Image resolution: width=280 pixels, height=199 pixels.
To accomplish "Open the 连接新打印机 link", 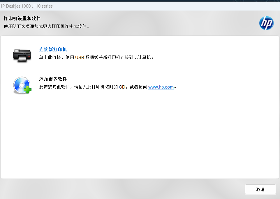I will point(53,49).
